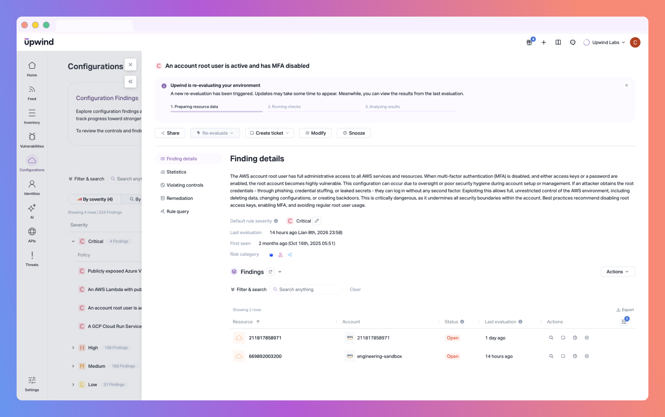
Task: Open the Actions dropdown menu
Action: (x=617, y=272)
